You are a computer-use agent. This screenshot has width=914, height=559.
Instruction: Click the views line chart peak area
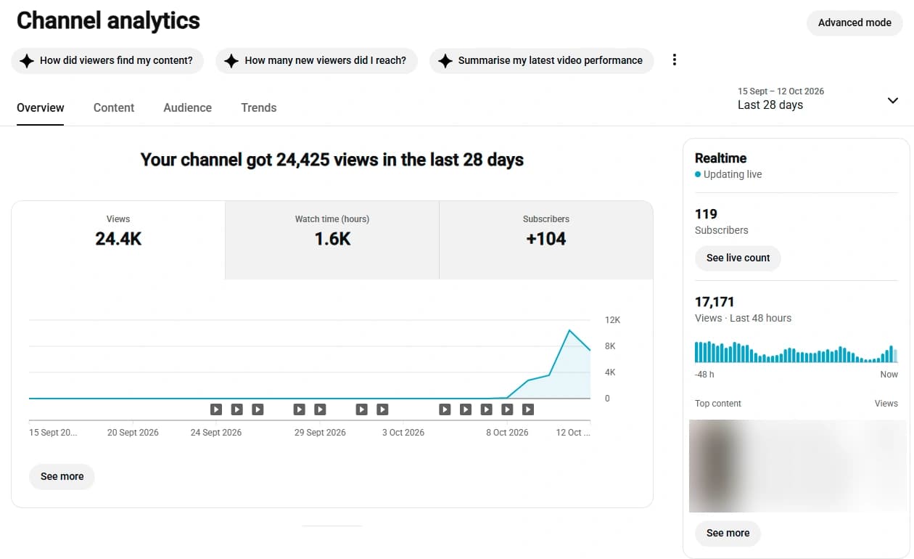point(570,331)
